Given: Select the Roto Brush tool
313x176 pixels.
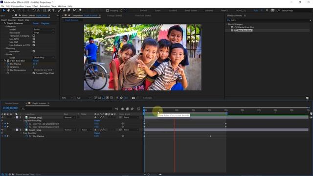Looking at the screenshot, I should click(75, 10).
